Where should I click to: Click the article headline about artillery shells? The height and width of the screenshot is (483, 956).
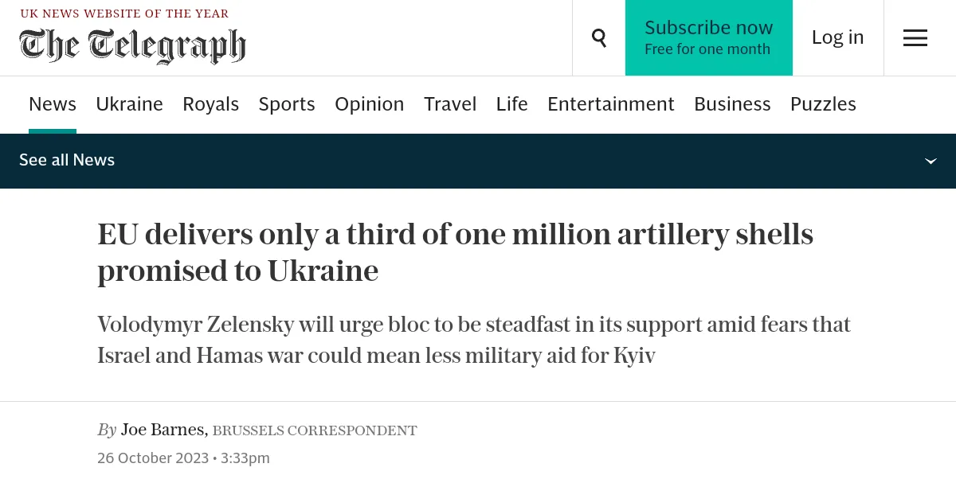pos(455,252)
